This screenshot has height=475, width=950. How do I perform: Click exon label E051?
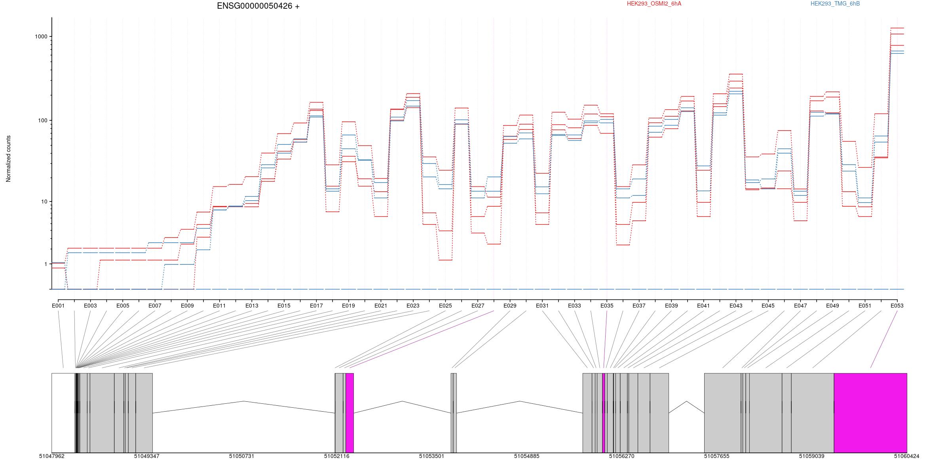(x=865, y=306)
